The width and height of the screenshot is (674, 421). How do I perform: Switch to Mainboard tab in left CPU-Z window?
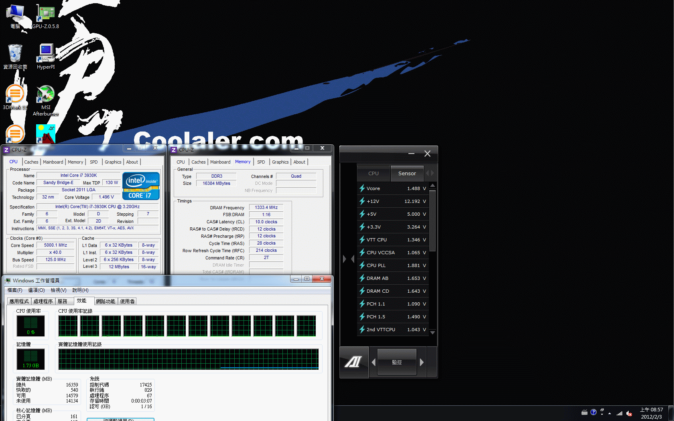(x=53, y=162)
